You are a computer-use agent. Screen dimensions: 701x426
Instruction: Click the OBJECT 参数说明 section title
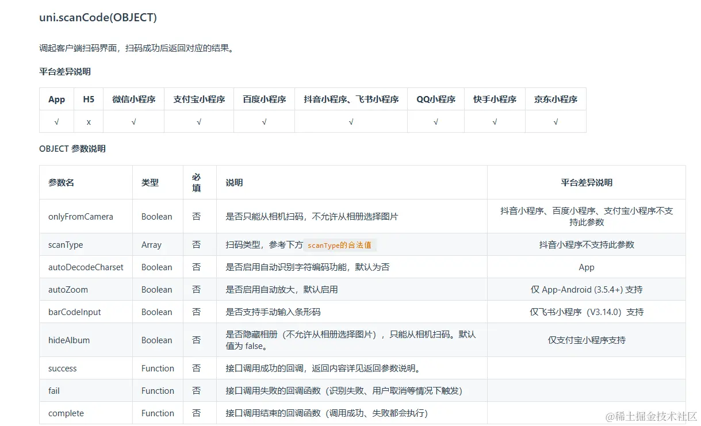(x=72, y=148)
